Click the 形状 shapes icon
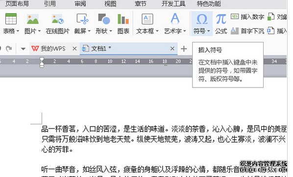Screen dimensions: 293x177 coord(104,19)
